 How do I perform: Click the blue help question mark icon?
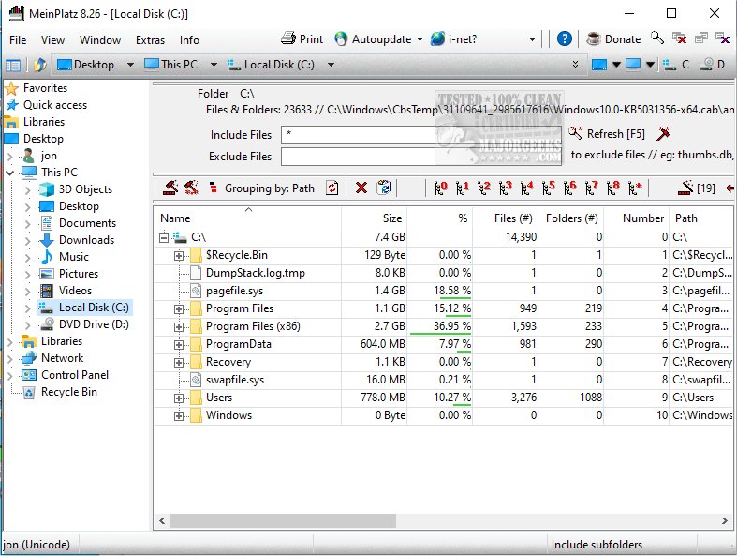tap(564, 38)
